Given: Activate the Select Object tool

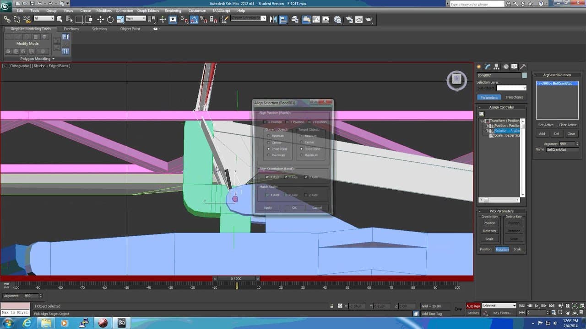Looking at the screenshot, I should pyautogui.click(x=60, y=19).
